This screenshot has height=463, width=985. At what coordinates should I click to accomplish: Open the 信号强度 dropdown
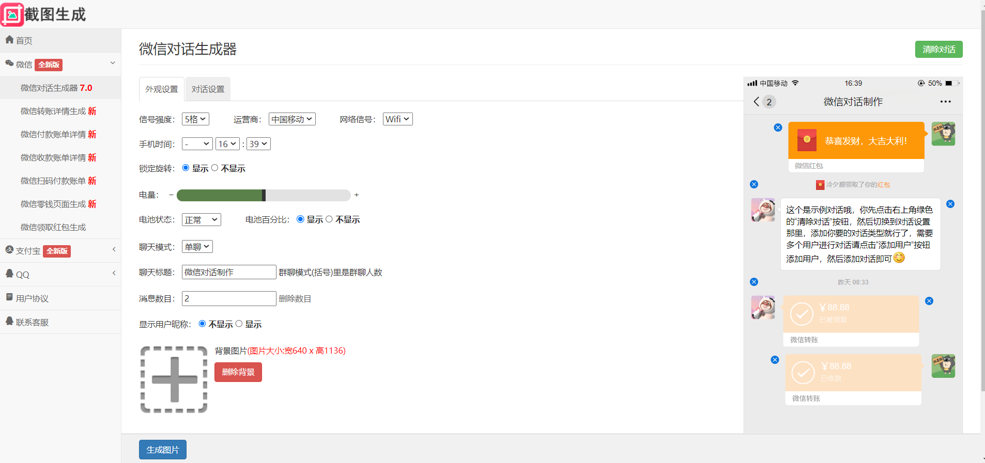pyautogui.click(x=195, y=119)
